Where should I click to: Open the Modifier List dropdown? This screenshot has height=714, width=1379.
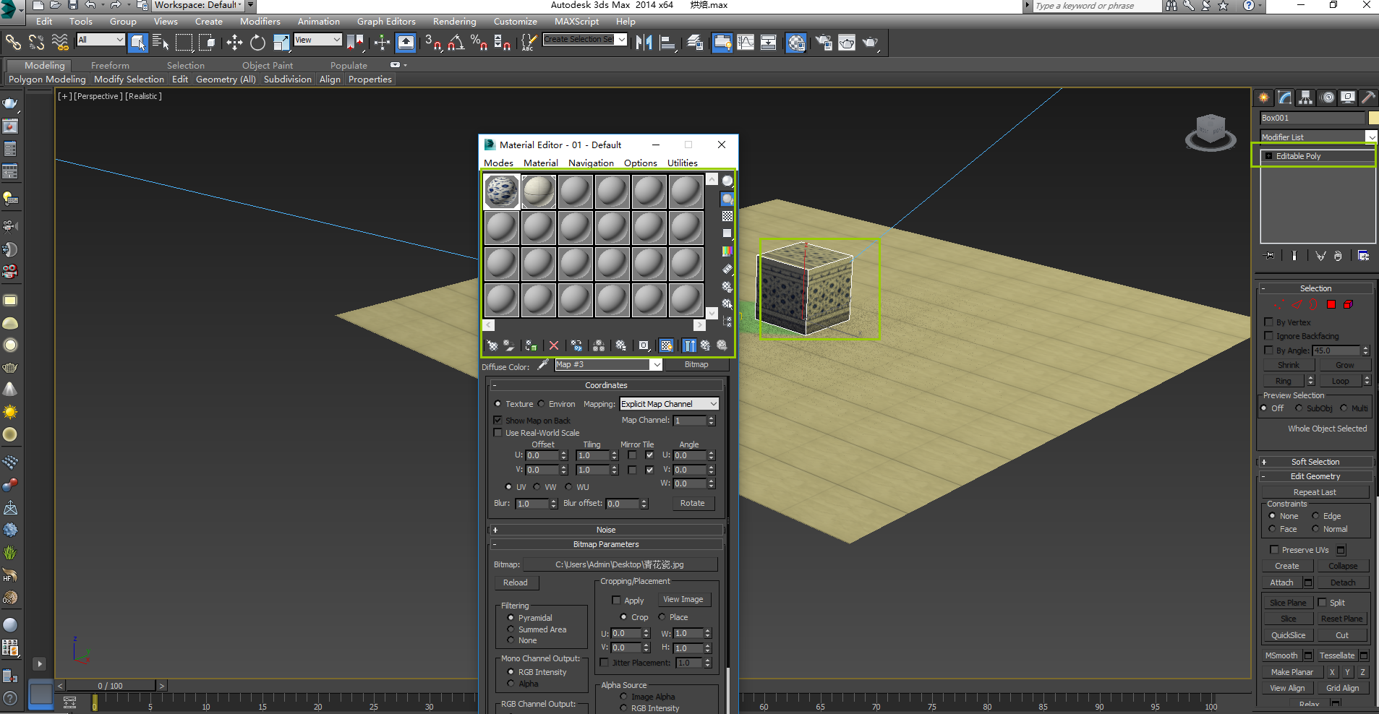click(1372, 137)
